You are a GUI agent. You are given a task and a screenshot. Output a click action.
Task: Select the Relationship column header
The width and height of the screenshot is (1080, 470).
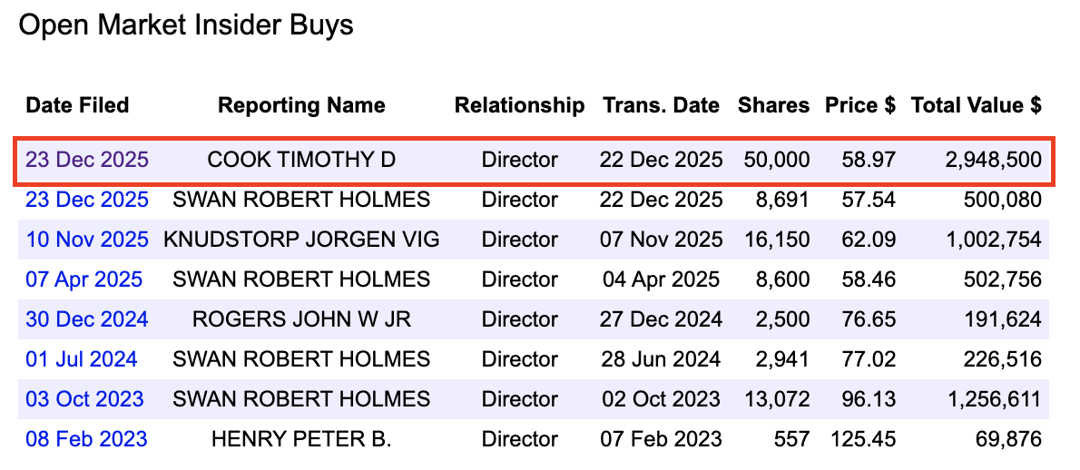pos(519,105)
